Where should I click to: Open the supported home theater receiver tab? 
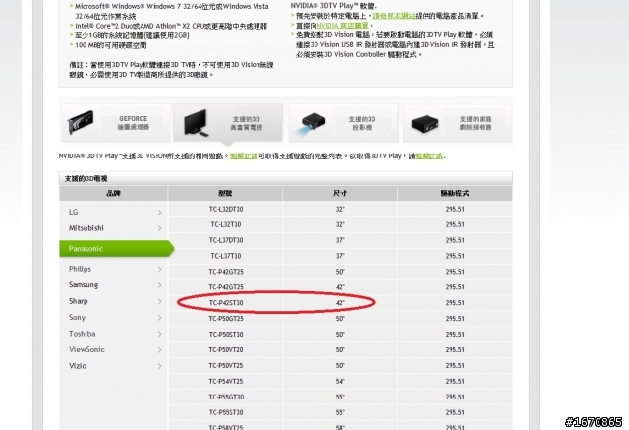tap(458, 123)
